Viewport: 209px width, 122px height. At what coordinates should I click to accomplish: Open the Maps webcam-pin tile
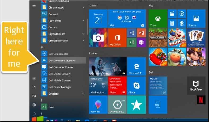pos(182,23)
